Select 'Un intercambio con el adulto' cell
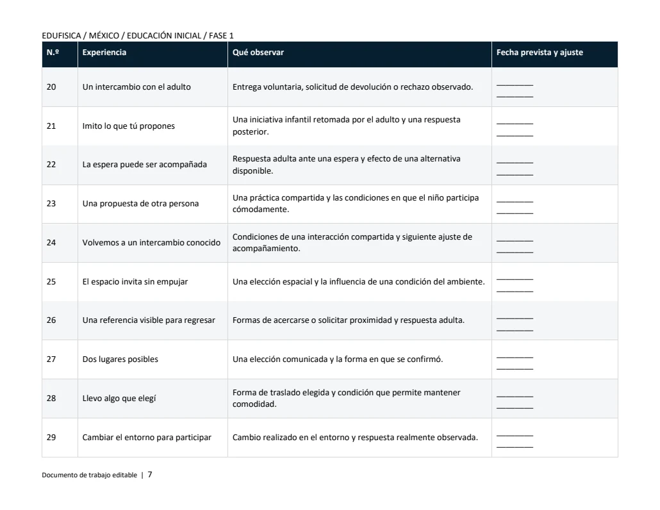The height and width of the screenshot is (510, 660). point(153,87)
